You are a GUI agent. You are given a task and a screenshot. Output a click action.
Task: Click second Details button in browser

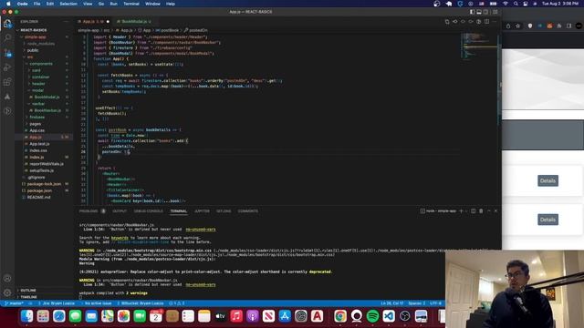click(547, 220)
